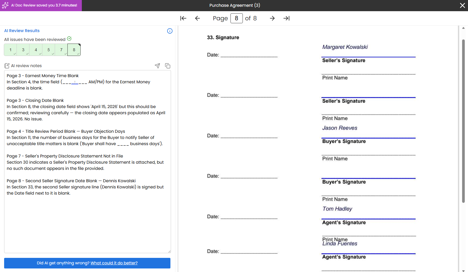
Task: Click Margaret Kowalski seller signature
Action: click(x=345, y=47)
